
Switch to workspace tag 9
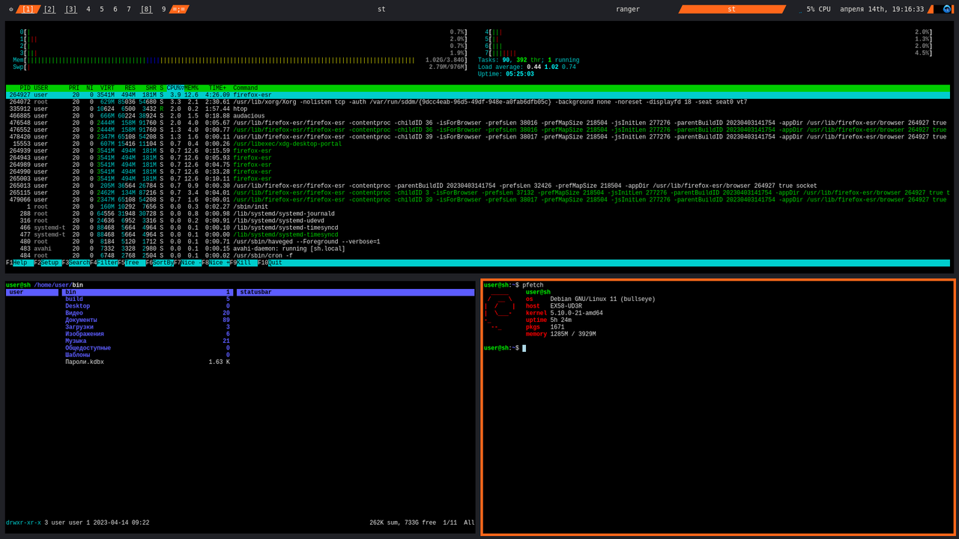[x=163, y=9]
